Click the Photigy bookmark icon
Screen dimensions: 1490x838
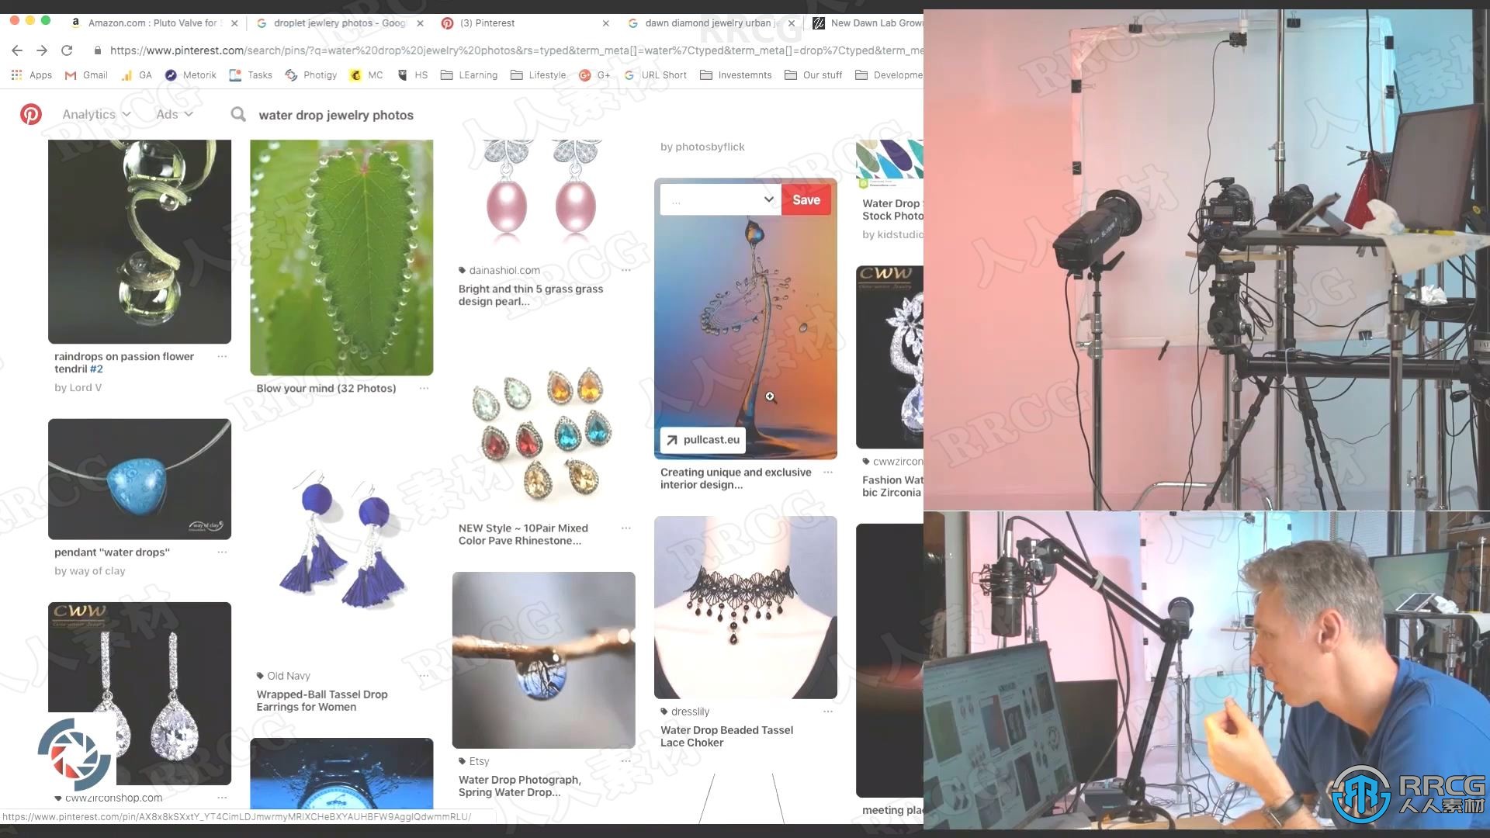pos(293,74)
